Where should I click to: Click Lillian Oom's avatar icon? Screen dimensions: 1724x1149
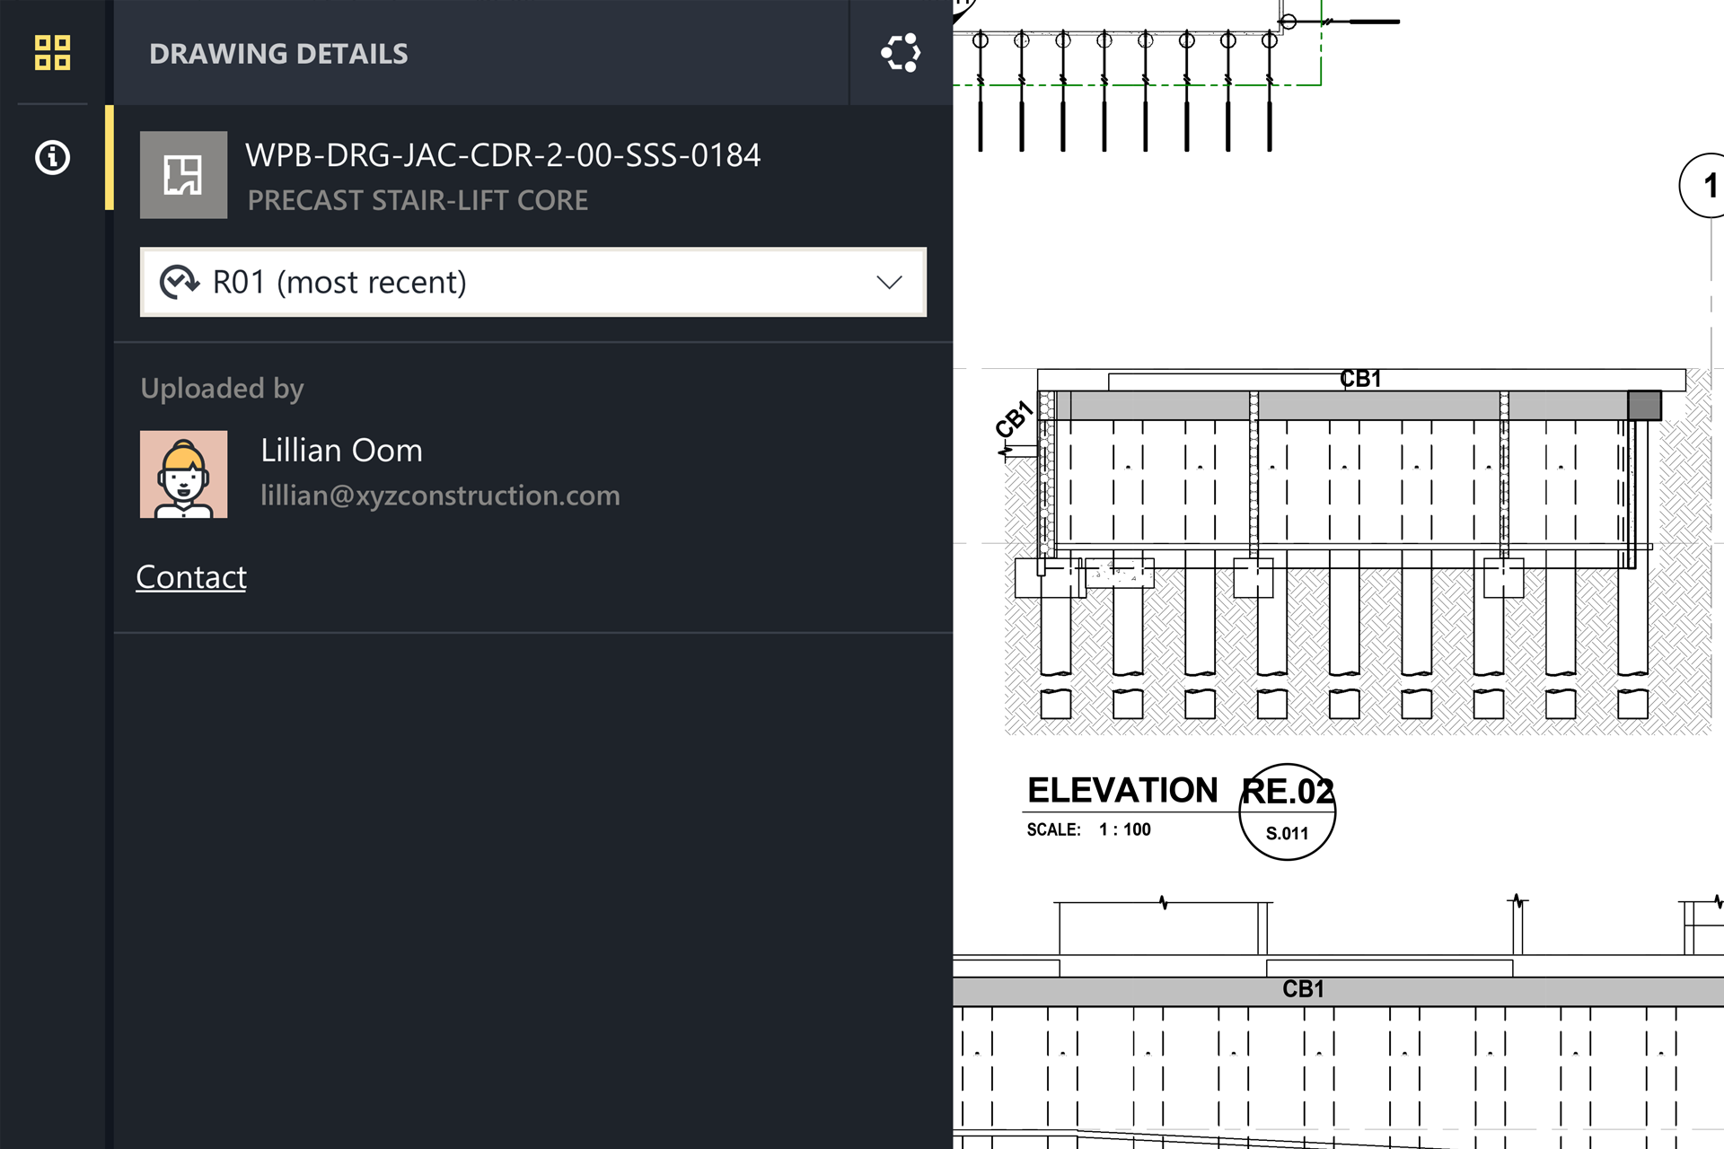coord(183,475)
